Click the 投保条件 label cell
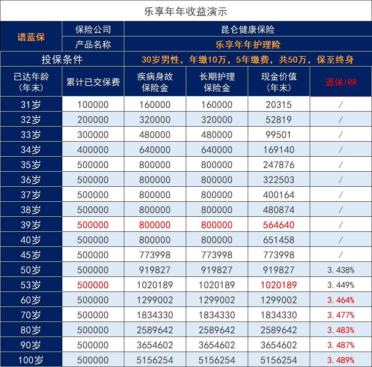 coord(62,59)
